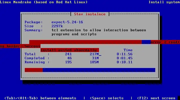Click the 'error 2 readi' red error text
This screenshot has width=180, height=100.
pyautogui.click(x=165, y=42)
